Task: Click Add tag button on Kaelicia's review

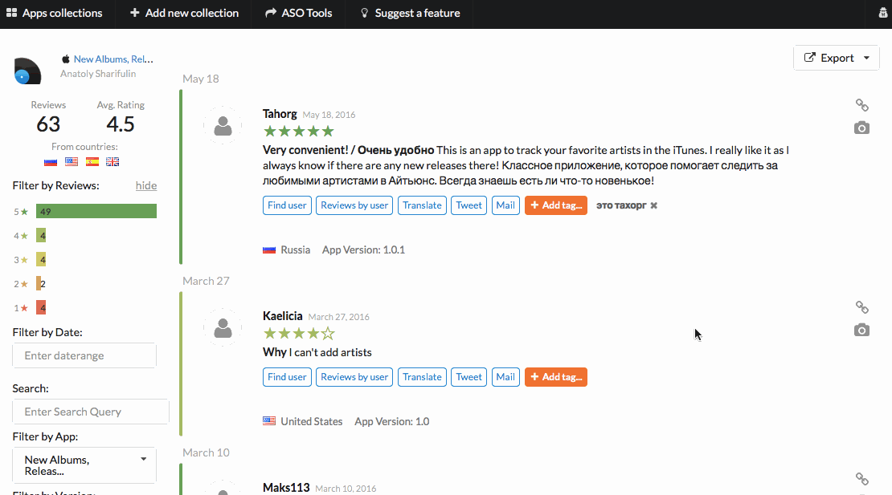Action: click(x=555, y=377)
